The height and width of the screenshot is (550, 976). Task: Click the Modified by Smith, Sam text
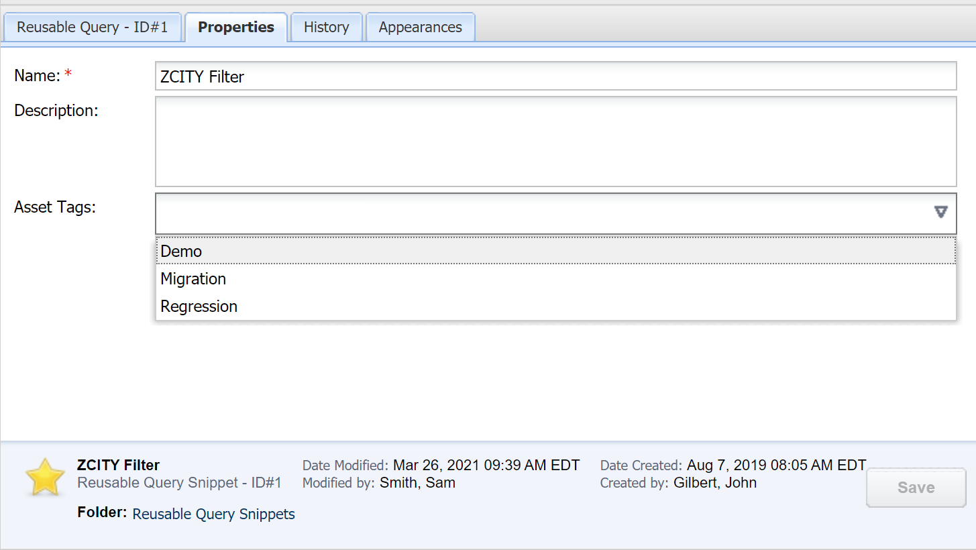coord(417,482)
